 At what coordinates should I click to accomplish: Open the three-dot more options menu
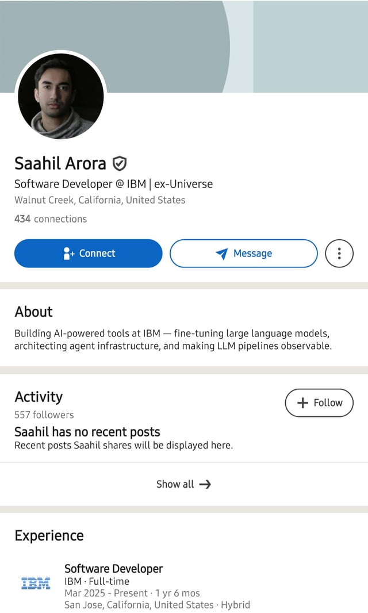(339, 254)
